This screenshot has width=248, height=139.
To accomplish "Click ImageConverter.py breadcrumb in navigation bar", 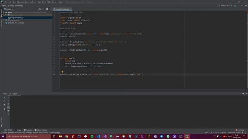I will [15, 5].
